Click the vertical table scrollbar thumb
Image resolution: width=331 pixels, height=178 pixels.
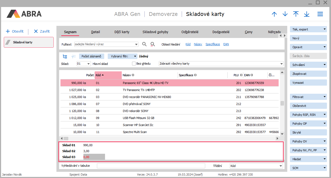pos(282,103)
